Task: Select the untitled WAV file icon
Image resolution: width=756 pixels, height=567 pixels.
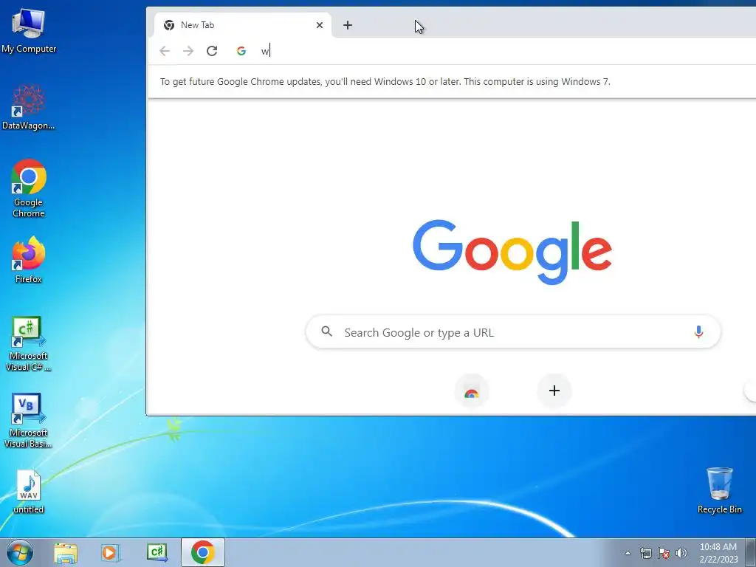Action: coord(29,492)
